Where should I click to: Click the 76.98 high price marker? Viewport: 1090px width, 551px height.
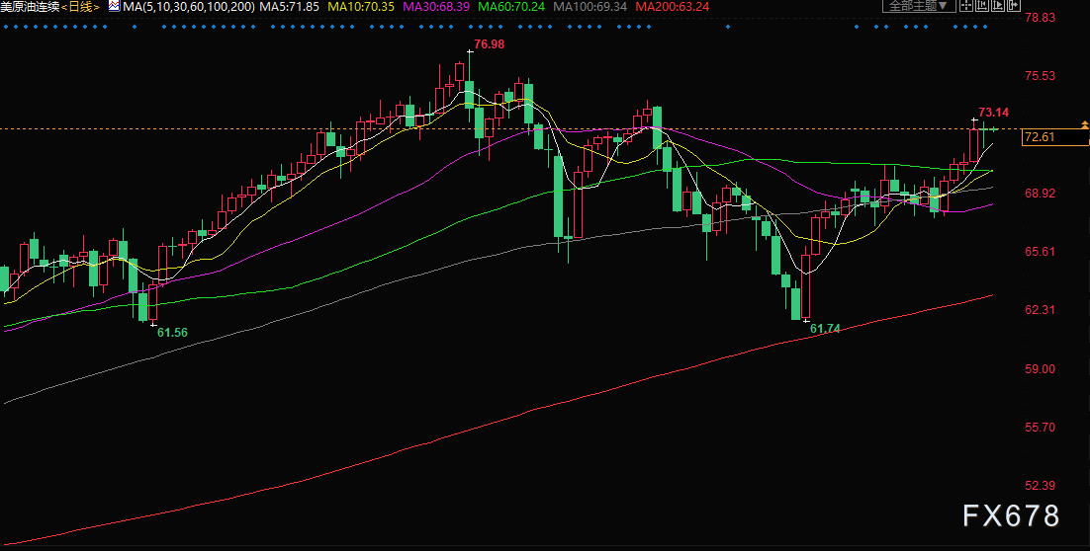tap(489, 43)
